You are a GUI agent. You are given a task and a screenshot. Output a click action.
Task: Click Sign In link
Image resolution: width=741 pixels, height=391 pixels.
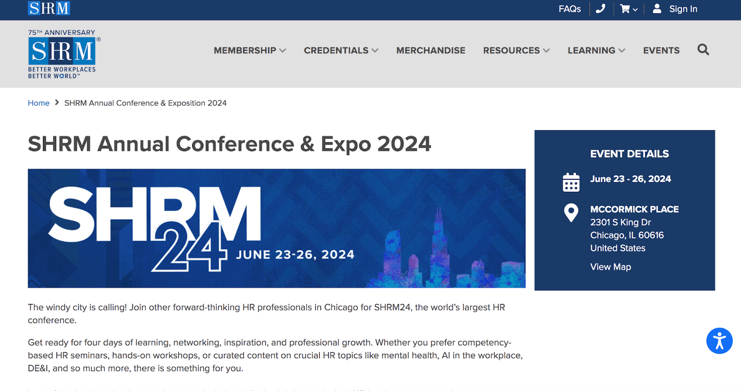point(683,9)
